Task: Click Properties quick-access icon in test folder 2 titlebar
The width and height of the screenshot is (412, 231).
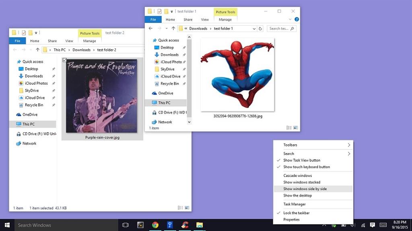Action: [24, 33]
